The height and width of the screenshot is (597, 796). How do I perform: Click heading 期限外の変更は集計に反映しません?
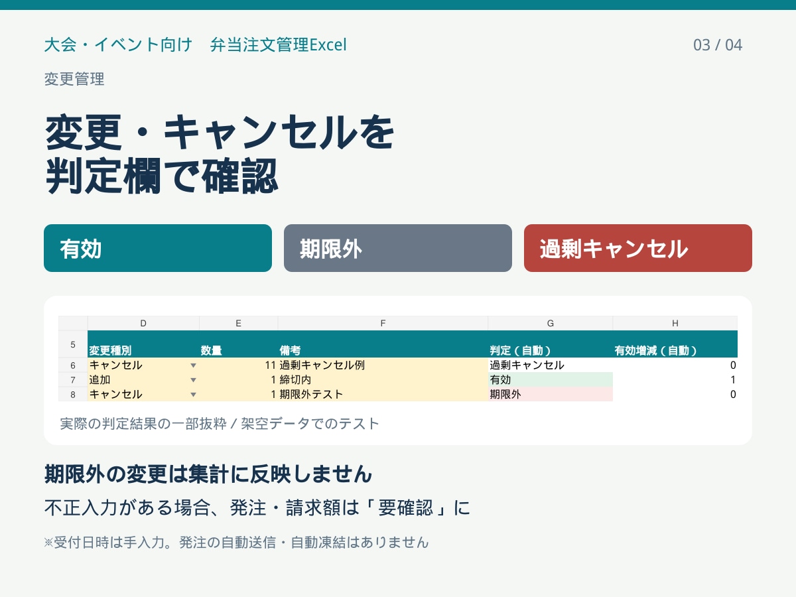pyautogui.click(x=208, y=474)
